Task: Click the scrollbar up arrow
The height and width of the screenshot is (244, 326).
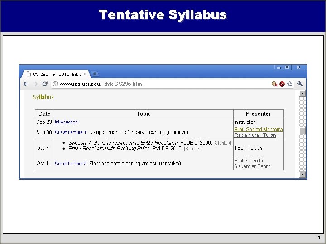Action: click(x=302, y=94)
